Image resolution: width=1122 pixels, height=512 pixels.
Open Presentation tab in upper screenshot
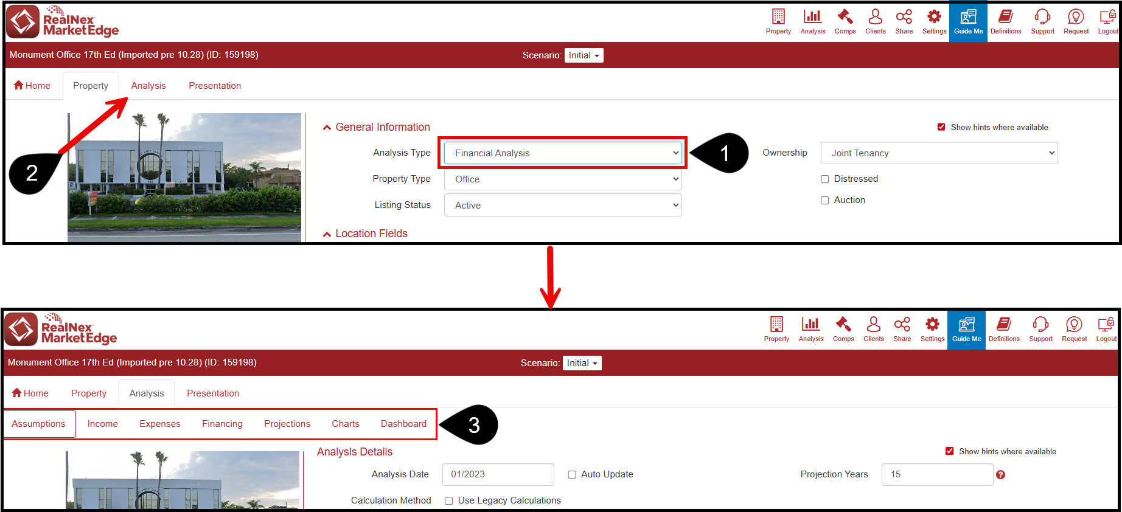pos(215,86)
